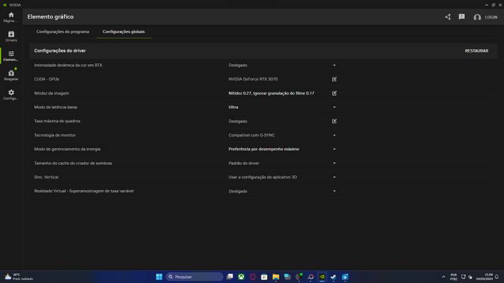Click the Nitidez 0.27 value text

coord(272,93)
